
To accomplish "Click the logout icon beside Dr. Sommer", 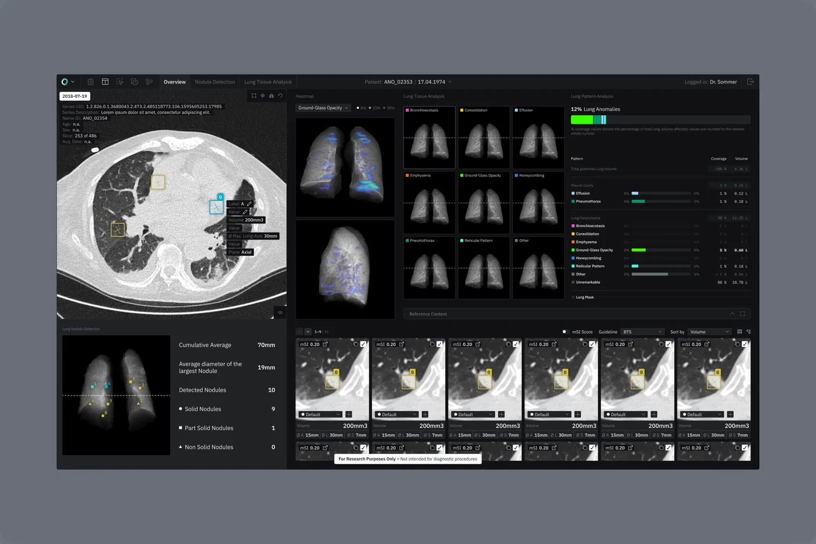I will click(750, 82).
